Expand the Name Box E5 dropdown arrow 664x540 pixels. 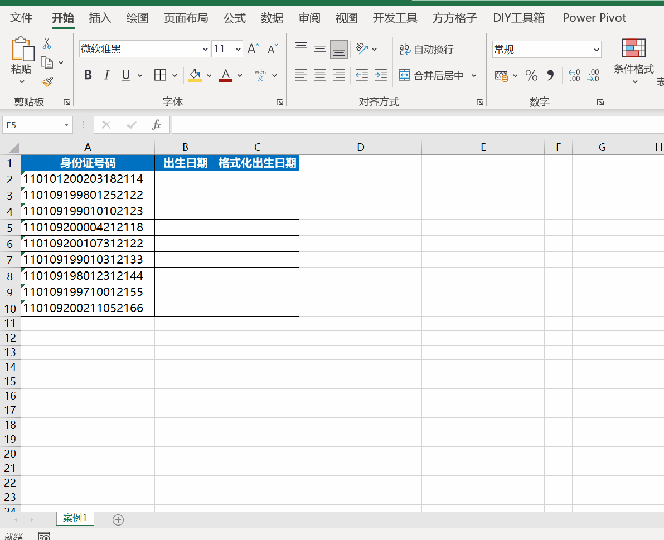pos(66,125)
